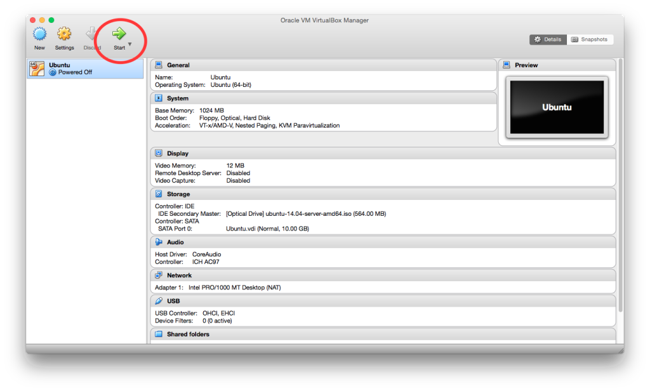The image size is (650, 391).
Task: Open the Settings gear icon
Action: click(x=64, y=32)
